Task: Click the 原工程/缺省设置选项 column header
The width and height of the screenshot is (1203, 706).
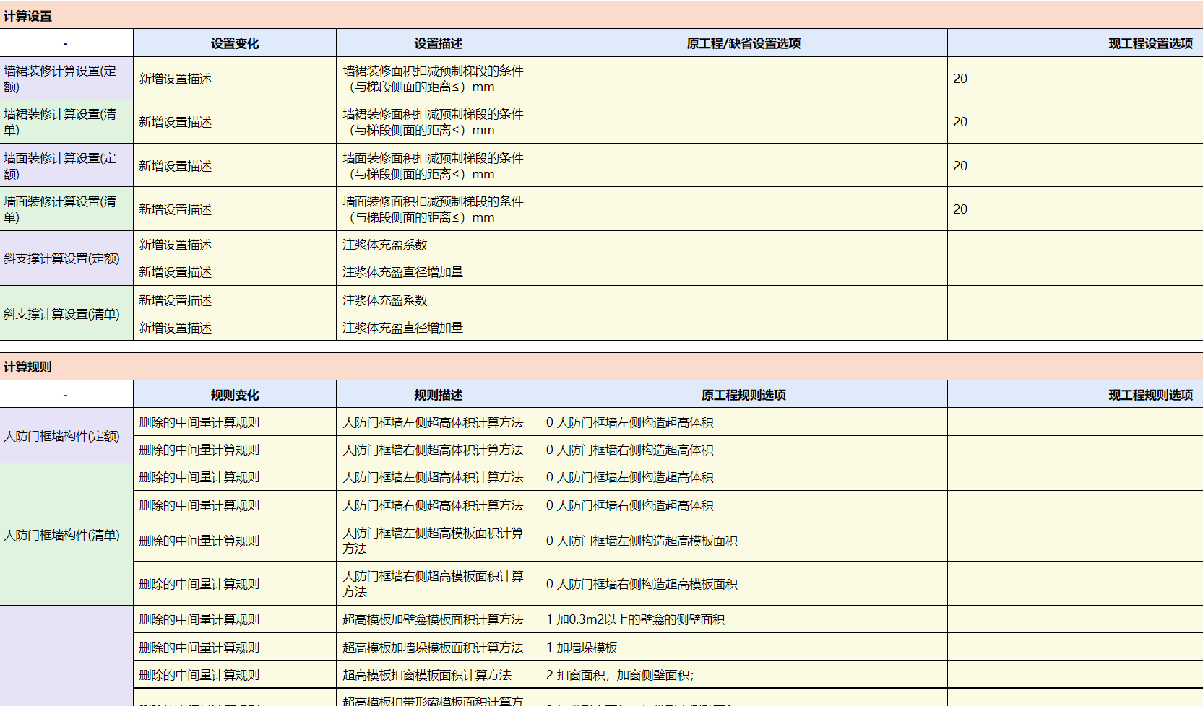Action: (x=743, y=43)
